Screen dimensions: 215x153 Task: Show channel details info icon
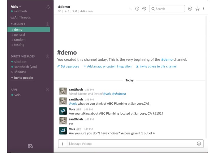(x=137, y=9)
